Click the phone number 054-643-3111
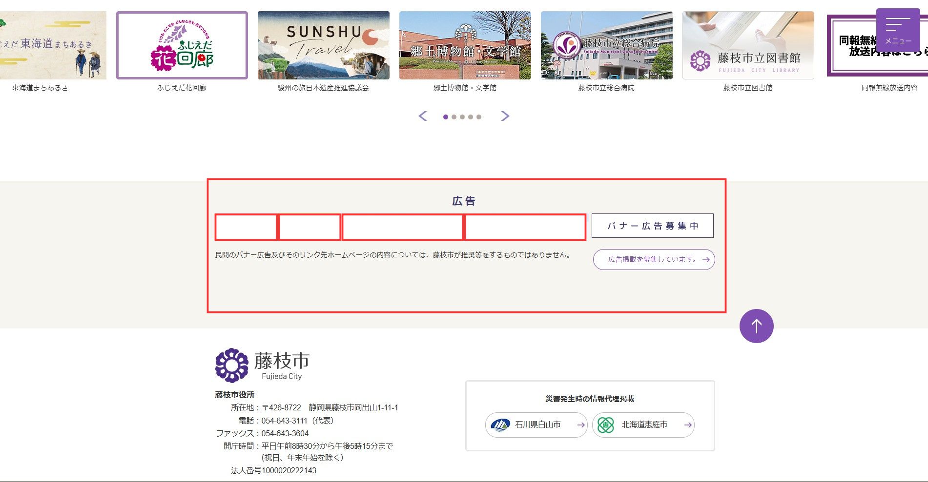Viewport: 928px width, 482px height. click(285, 421)
